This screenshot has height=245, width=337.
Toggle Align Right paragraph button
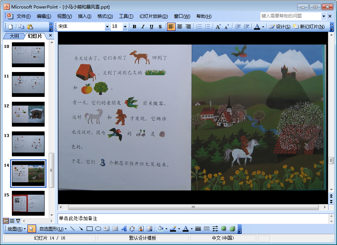(x=188, y=27)
